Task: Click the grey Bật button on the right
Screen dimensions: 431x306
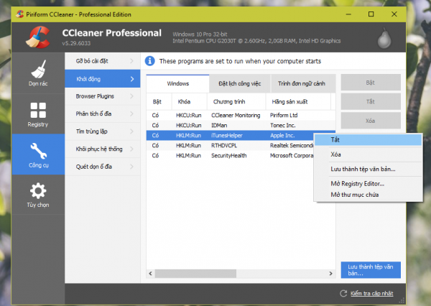Action: click(x=371, y=83)
